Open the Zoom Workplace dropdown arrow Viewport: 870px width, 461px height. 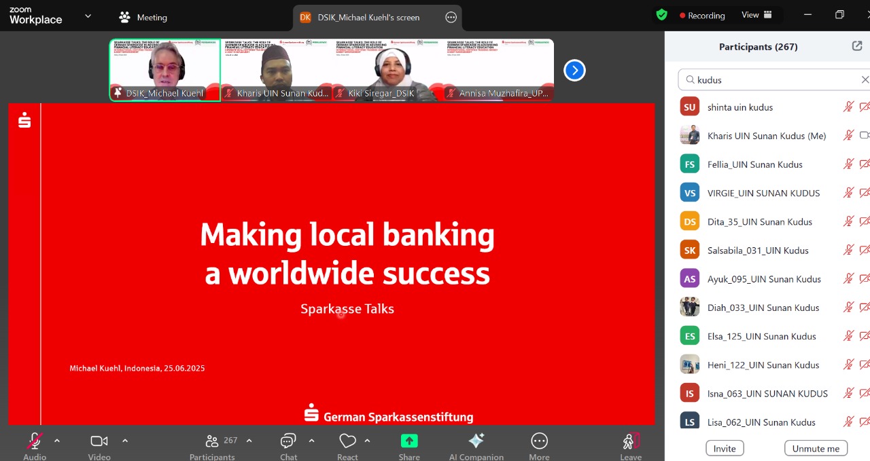point(88,16)
